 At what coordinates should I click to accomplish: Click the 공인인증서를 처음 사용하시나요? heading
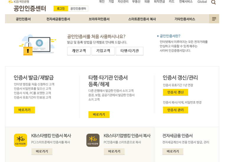[96, 37]
